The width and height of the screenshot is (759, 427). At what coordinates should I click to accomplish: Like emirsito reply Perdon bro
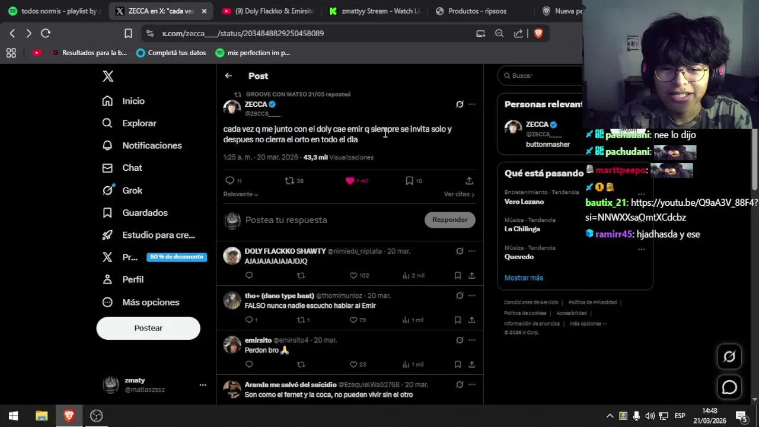[x=353, y=365]
